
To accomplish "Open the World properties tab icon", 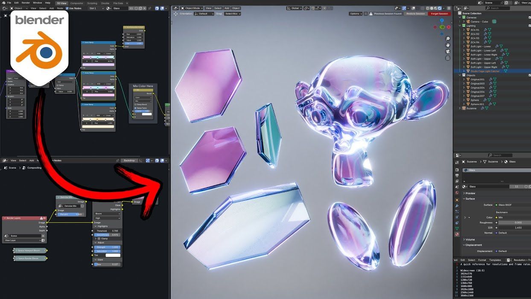I will (x=457, y=193).
